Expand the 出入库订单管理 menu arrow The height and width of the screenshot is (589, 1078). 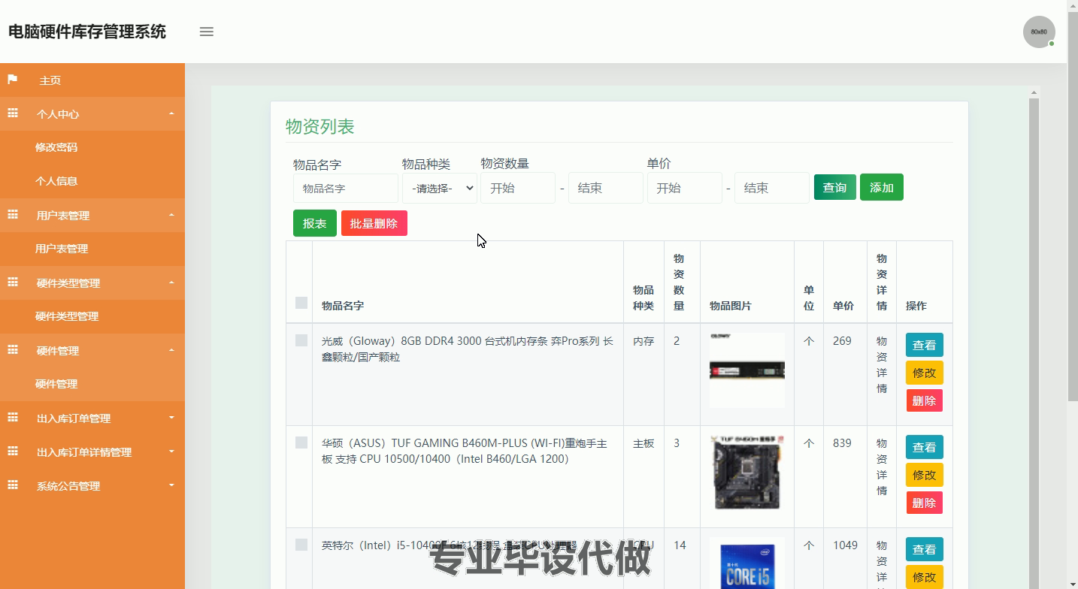171,418
